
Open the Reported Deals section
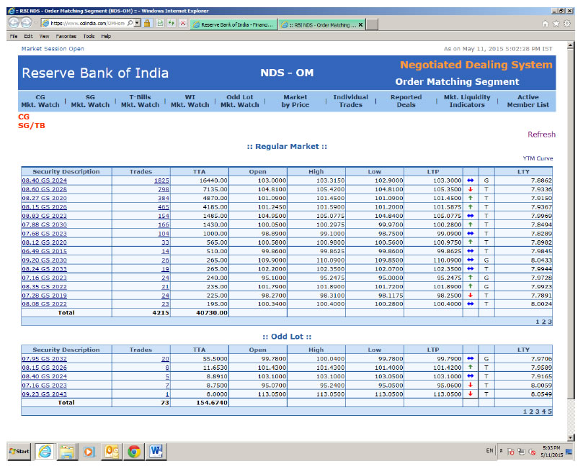406,101
